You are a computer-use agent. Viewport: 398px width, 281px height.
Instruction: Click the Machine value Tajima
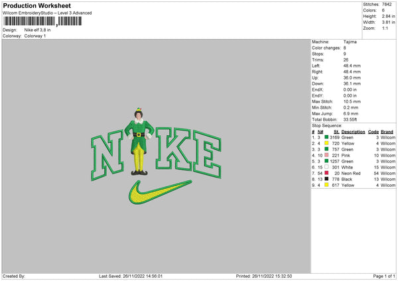click(350, 42)
